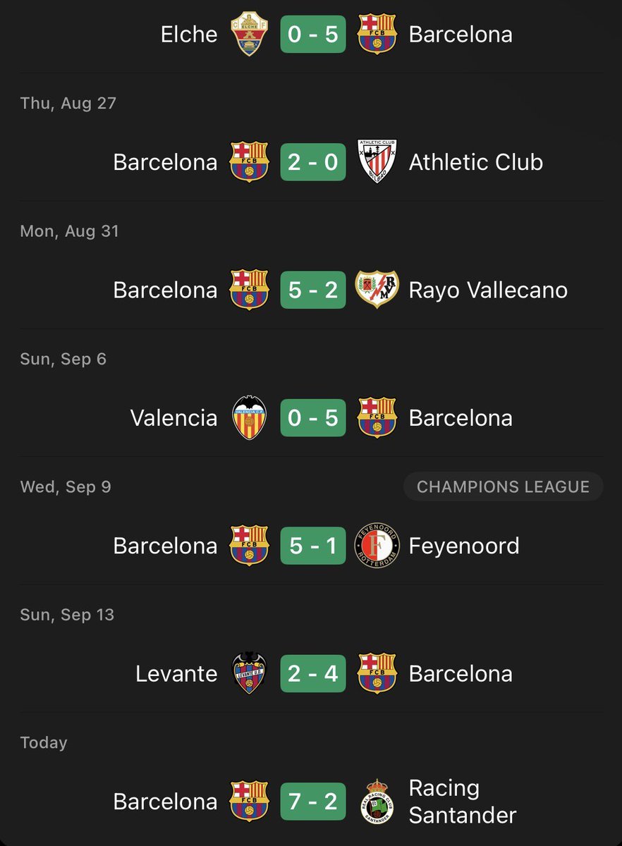Open the 2 - 0 score badge

313,162
